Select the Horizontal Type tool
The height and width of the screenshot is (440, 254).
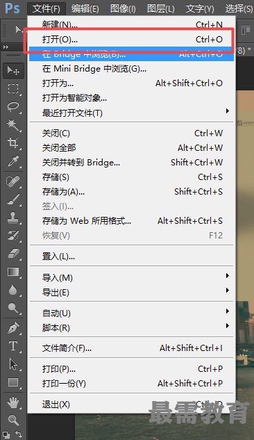pyautogui.click(x=13, y=346)
